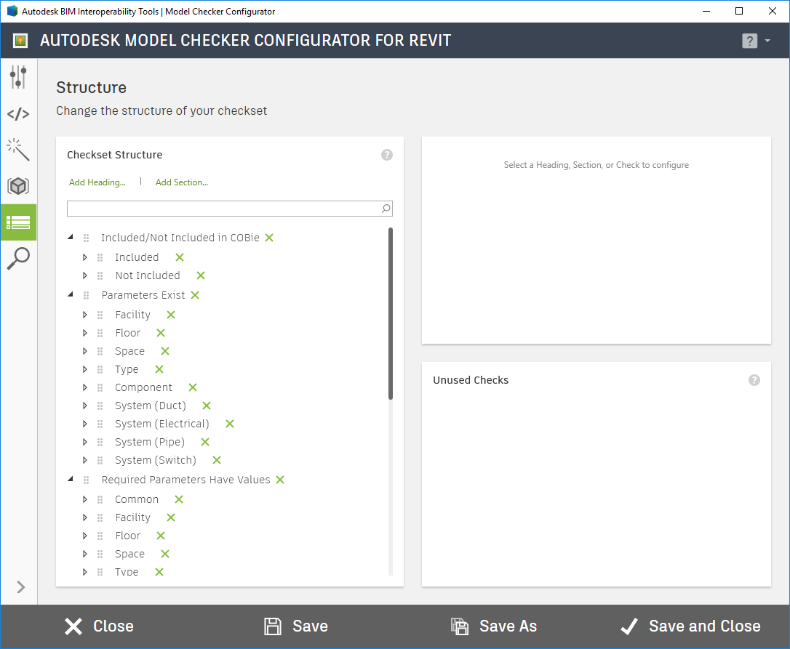Delete the System (Electrical) section
This screenshot has width=790, height=649.
click(x=230, y=424)
